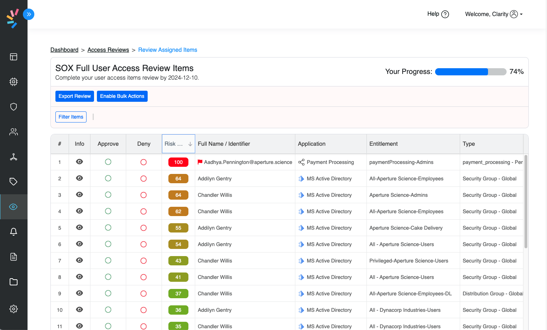The width and height of the screenshot is (547, 330).
Task: View info eye icon for row 3
Action: coord(79,195)
